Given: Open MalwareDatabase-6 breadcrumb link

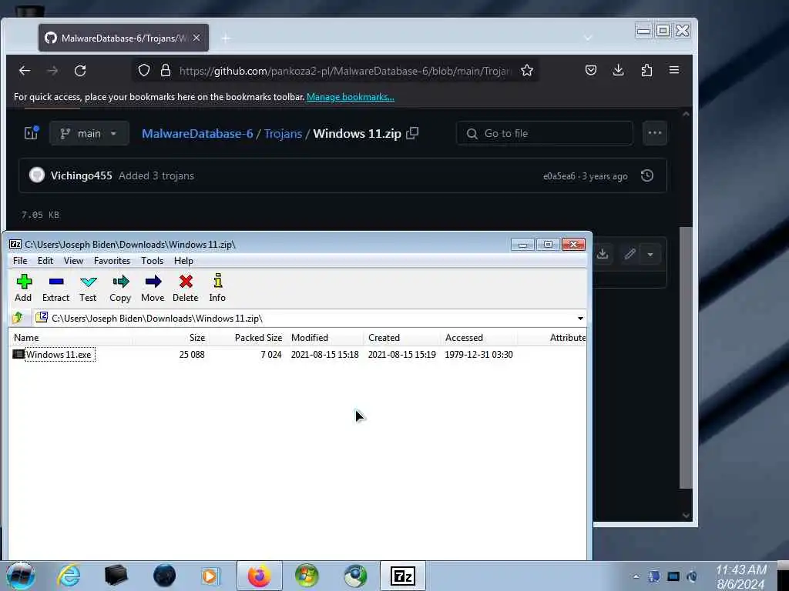Looking at the screenshot, I should pos(197,133).
